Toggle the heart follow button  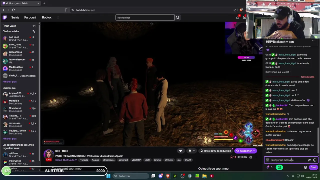point(180,151)
